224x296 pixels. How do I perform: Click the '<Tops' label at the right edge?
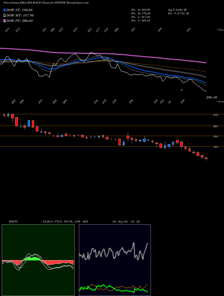(x=220, y=30)
